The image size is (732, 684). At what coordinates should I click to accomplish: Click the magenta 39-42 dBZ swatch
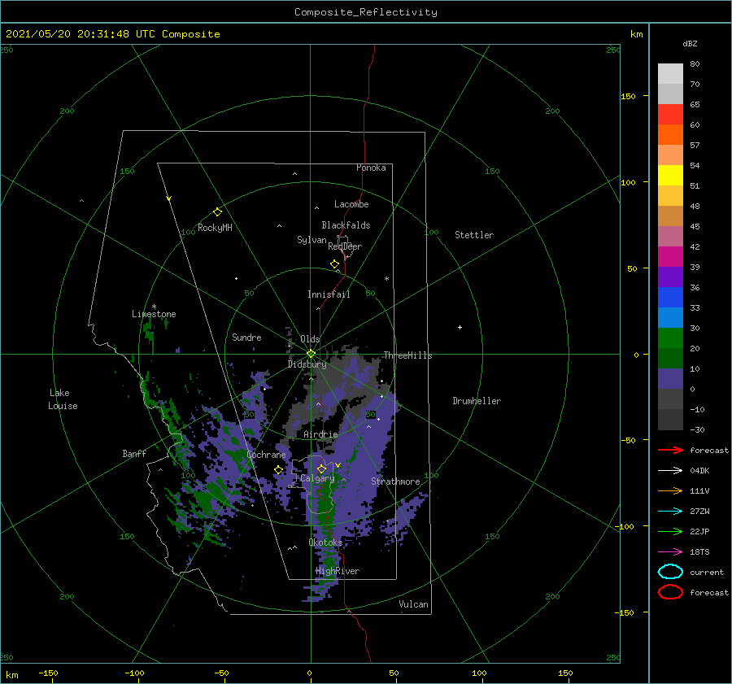click(x=670, y=256)
